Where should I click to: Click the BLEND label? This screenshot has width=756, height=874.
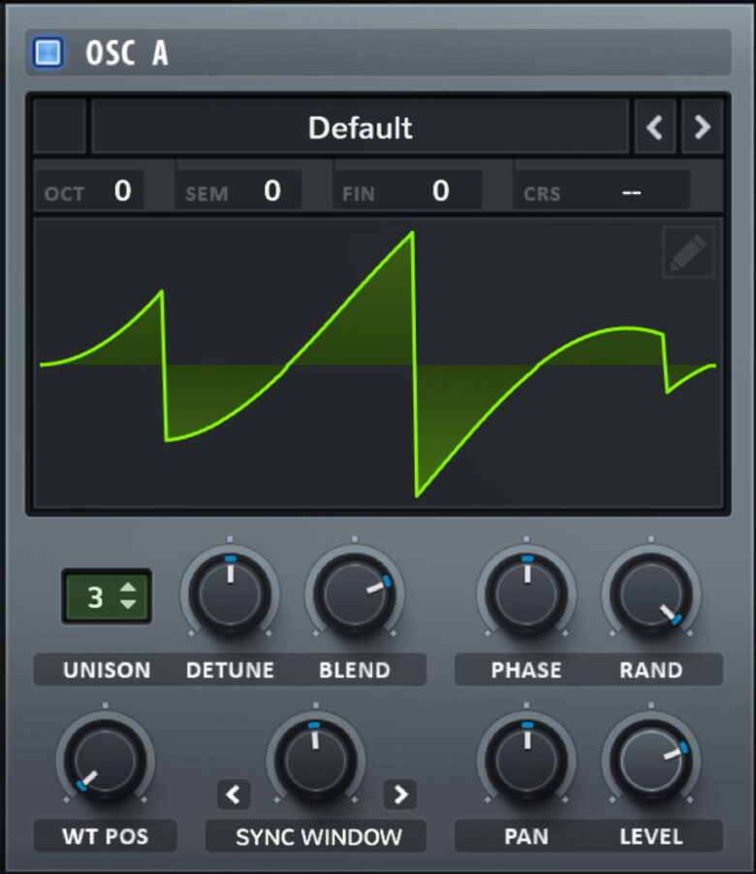(355, 670)
